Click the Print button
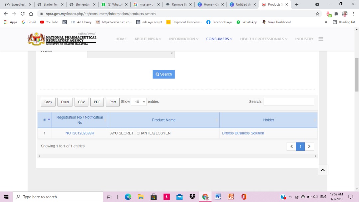The width and height of the screenshot is (359, 202). pos(113,102)
